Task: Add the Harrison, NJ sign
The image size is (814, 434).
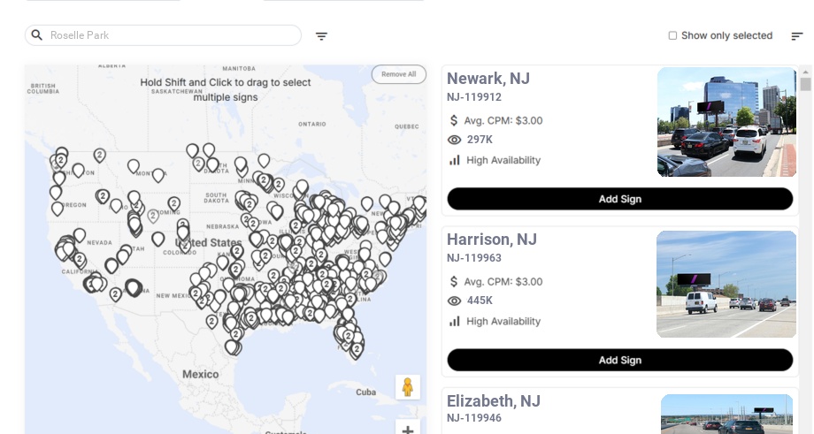Action: pyautogui.click(x=619, y=360)
